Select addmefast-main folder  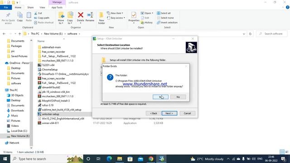click(x=51, y=47)
